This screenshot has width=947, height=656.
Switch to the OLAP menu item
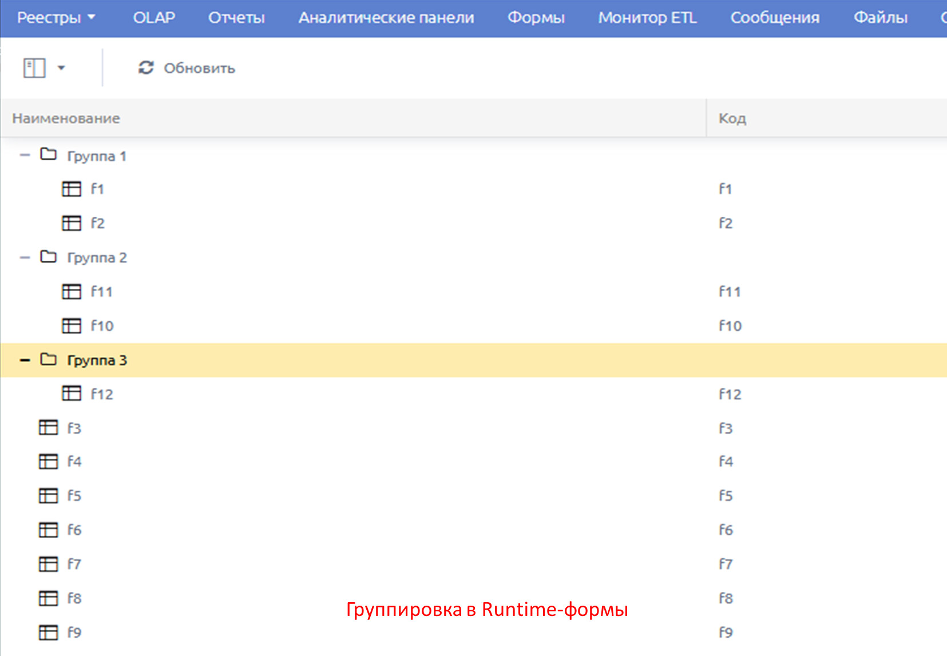pos(154,18)
